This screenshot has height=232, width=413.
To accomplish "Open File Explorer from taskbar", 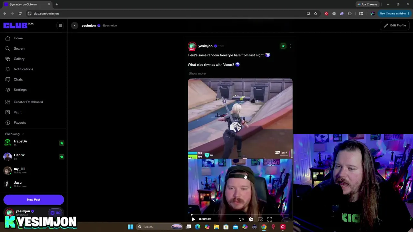I will [217, 227].
